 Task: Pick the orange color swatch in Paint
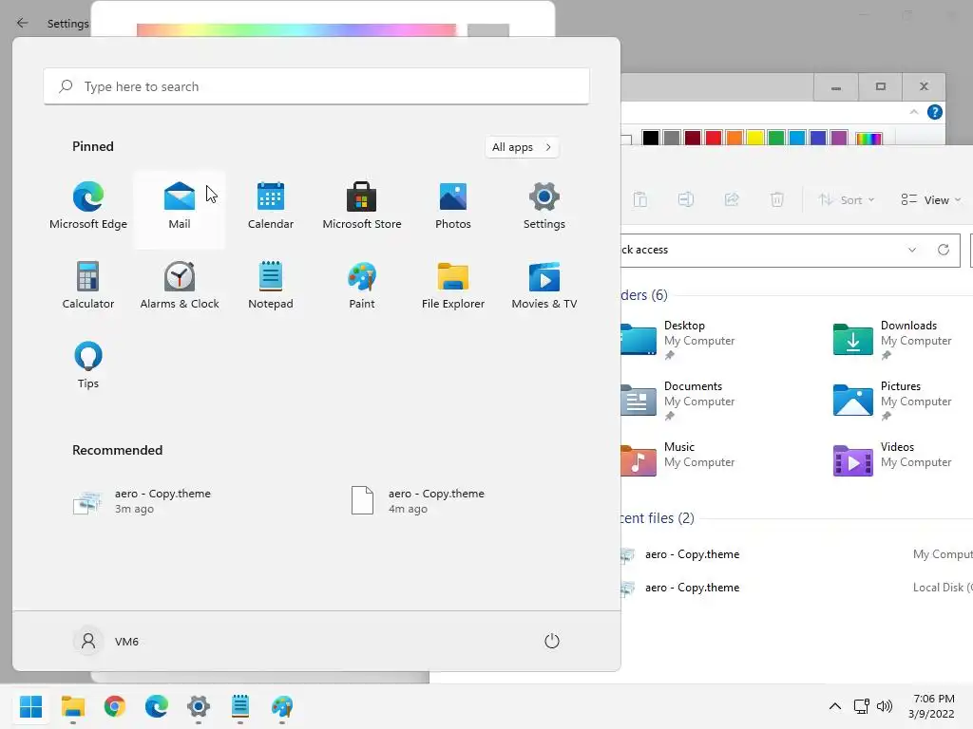click(x=735, y=138)
